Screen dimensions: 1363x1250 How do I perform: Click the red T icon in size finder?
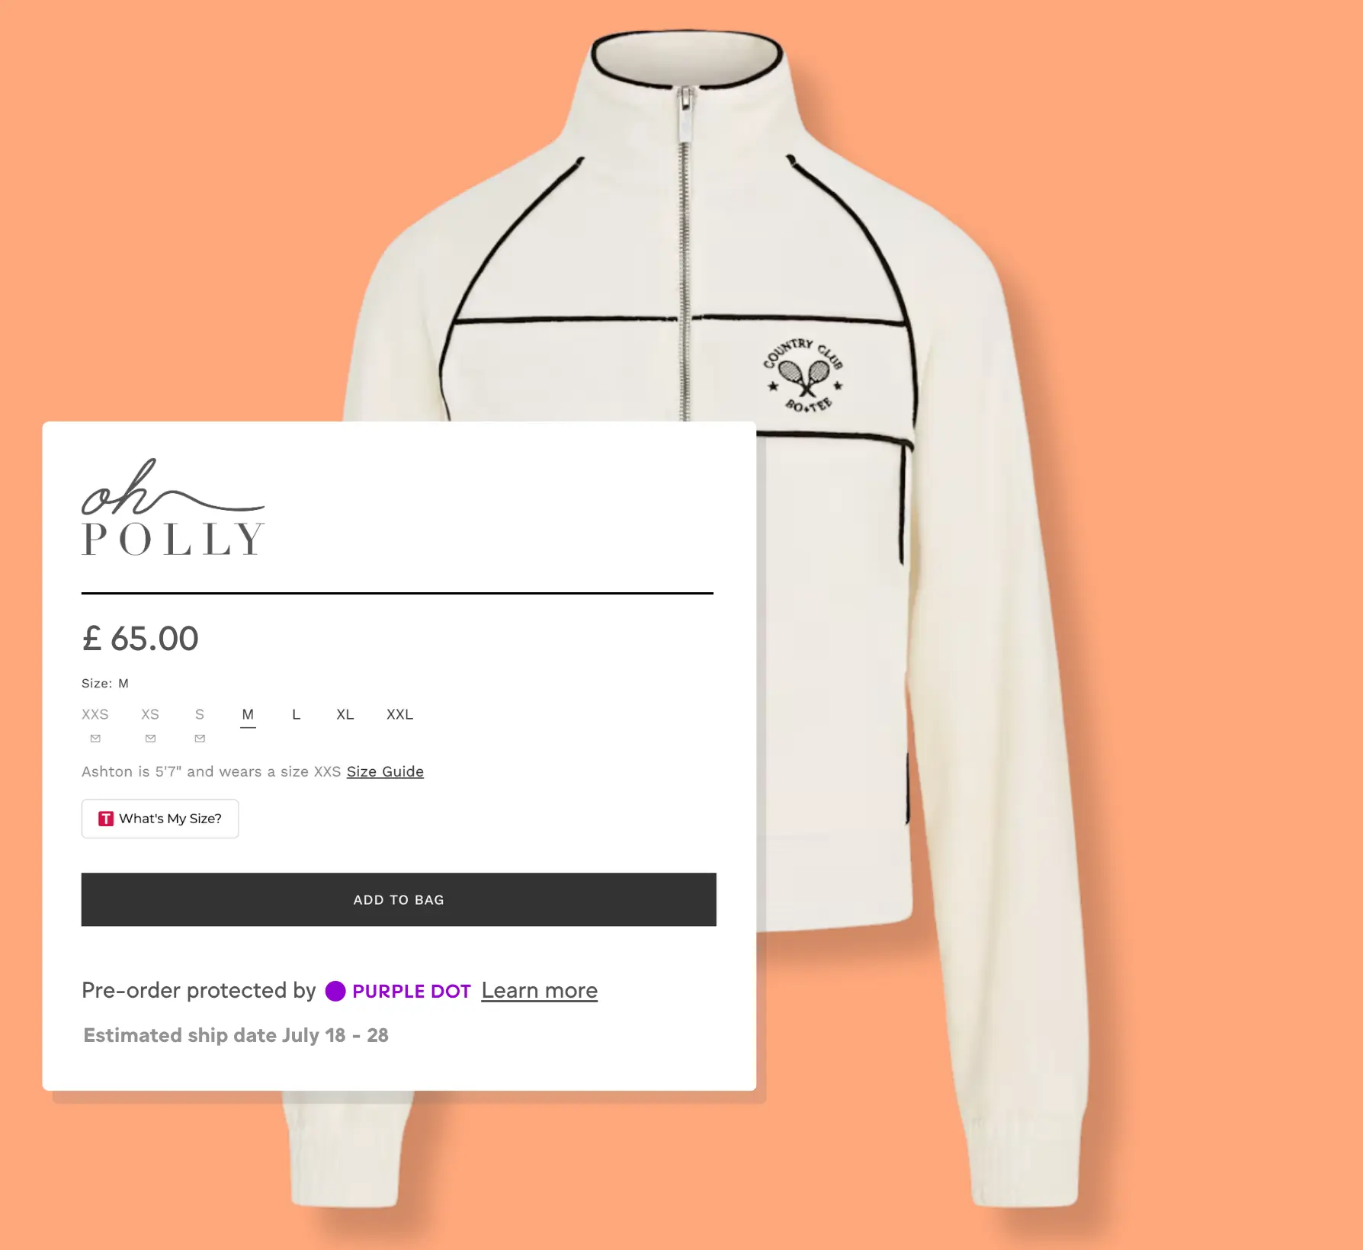coord(106,819)
